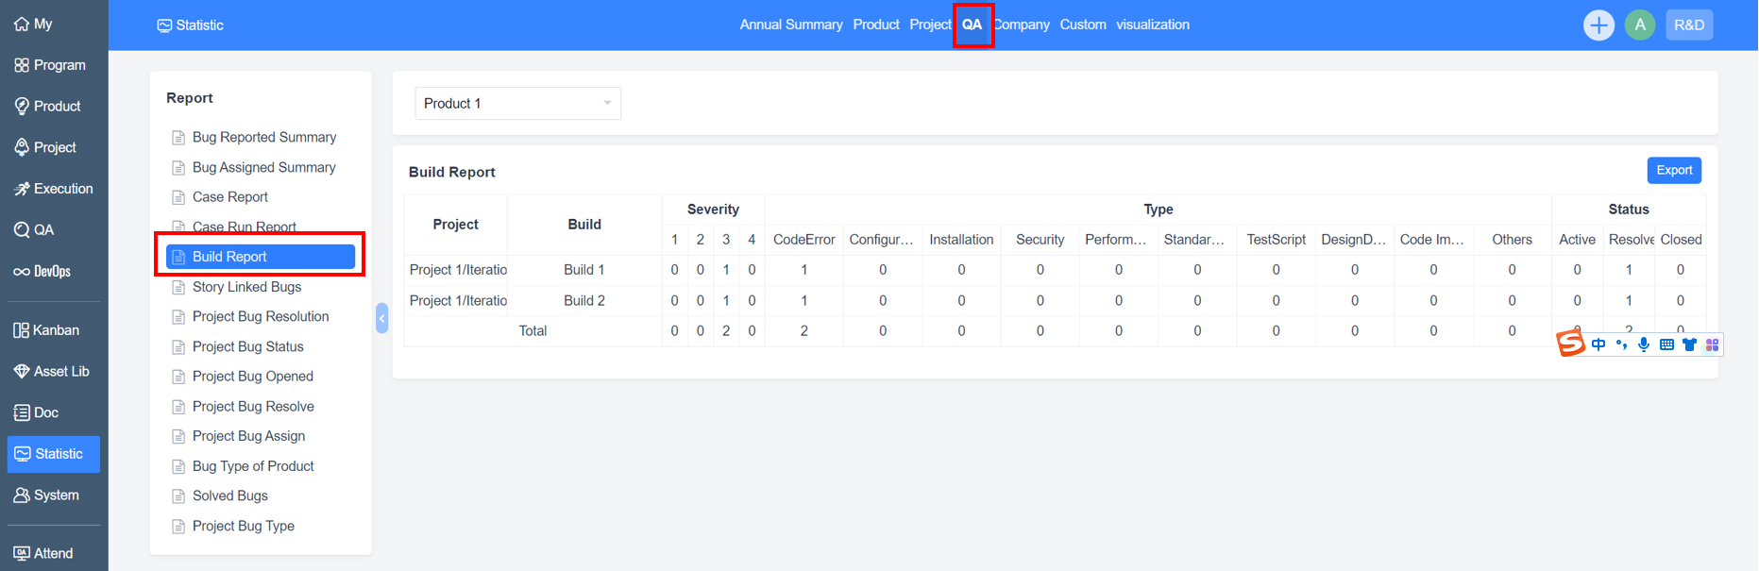Image resolution: width=1759 pixels, height=571 pixels.
Task: Click the Sogou input method icon
Action: [1570, 344]
